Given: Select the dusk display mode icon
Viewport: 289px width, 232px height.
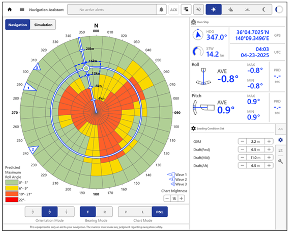Looking at the screenshot, I should [x=247, y=10].
